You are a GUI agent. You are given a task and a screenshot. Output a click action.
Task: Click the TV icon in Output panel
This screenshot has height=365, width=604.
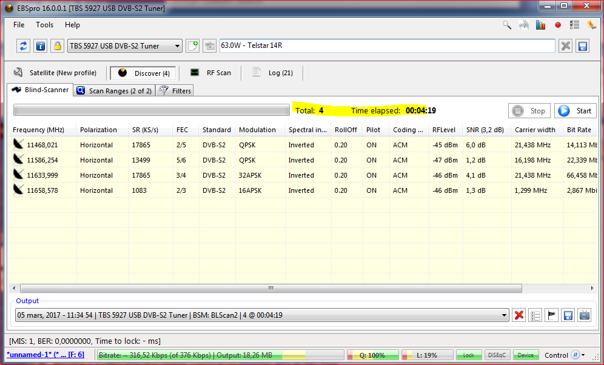point(585,315)
